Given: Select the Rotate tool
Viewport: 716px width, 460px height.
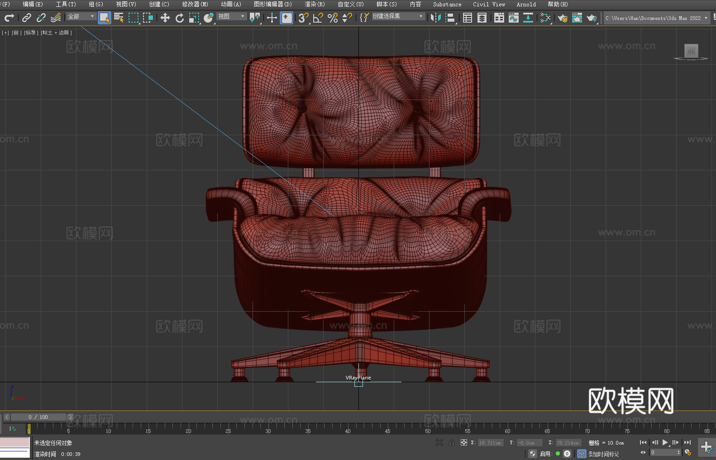Looking at the screenshot, I should tap(180, 18).
